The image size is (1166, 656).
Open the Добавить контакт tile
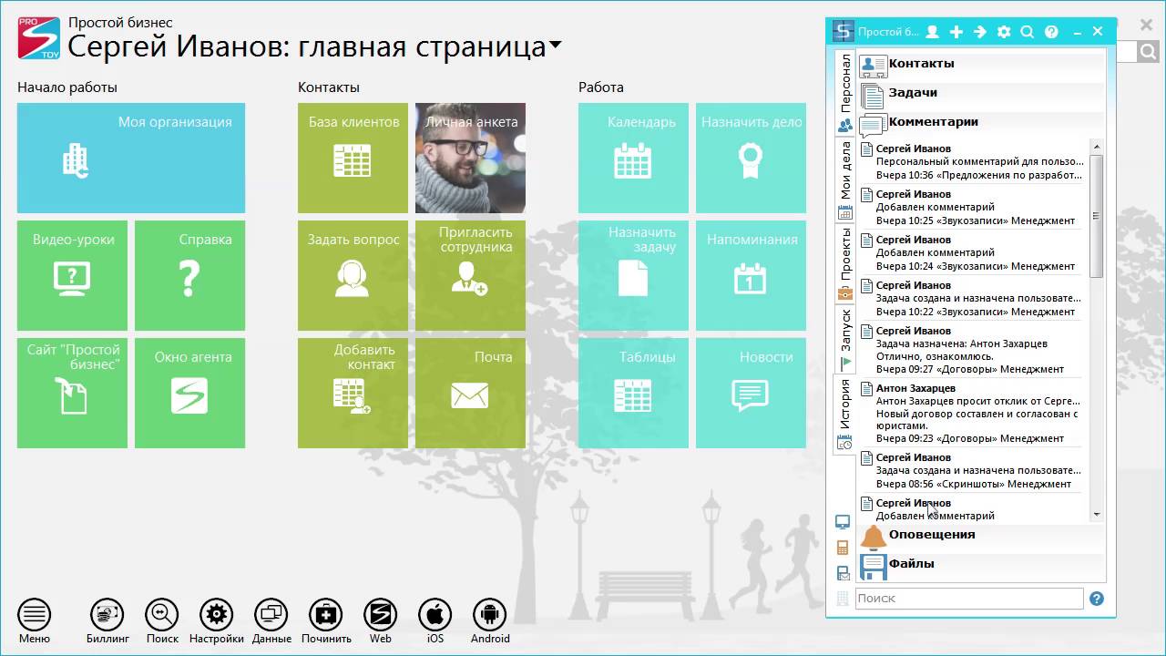tap(353, 393)
